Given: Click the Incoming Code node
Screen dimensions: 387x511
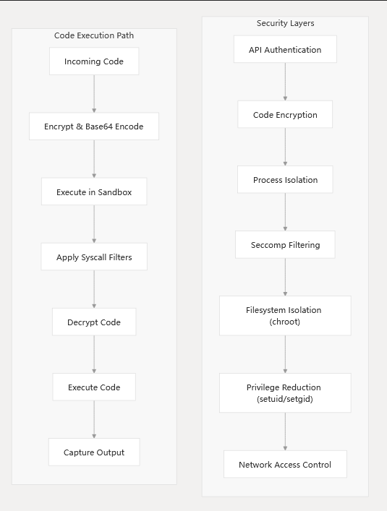Looking at the screenshot, I should pyautogui.click(x=94, y=61).
